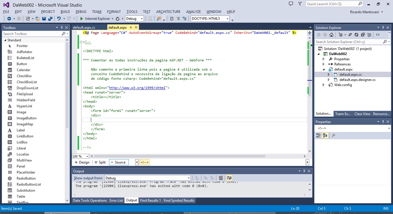Switch to the Error List tab
This screenshot has width=393, height=214.
click(x=116, y=201)
